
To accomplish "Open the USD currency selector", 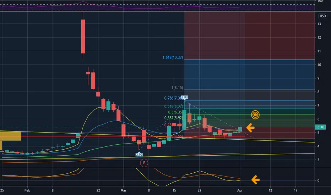I will pyautogui.click(x=322, y=16).
